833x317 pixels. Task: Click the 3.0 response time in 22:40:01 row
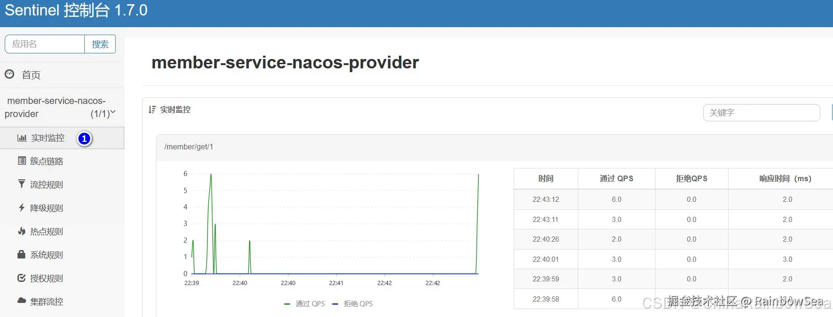(x=788, y=259)
